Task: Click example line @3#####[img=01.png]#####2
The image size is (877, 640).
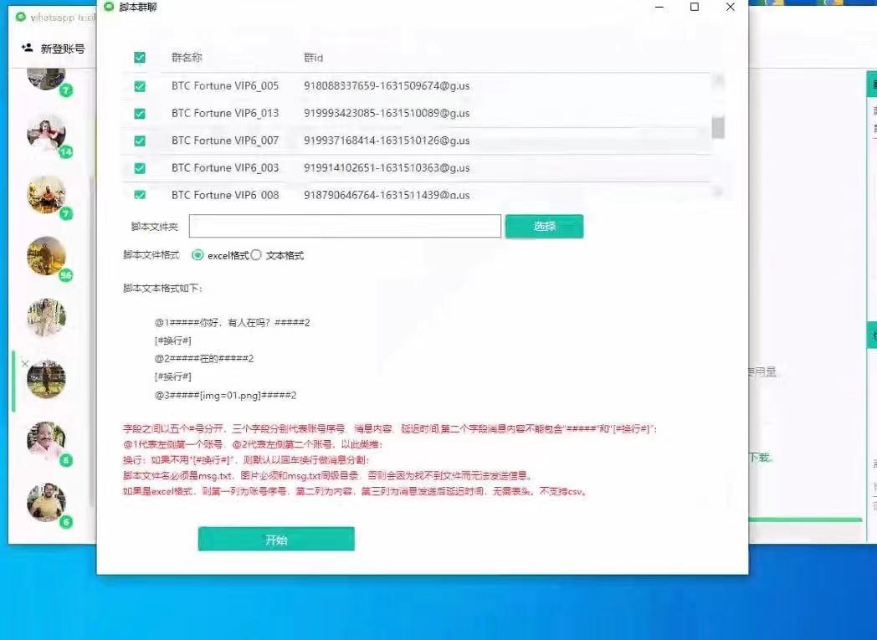Action: click(225, 395)
